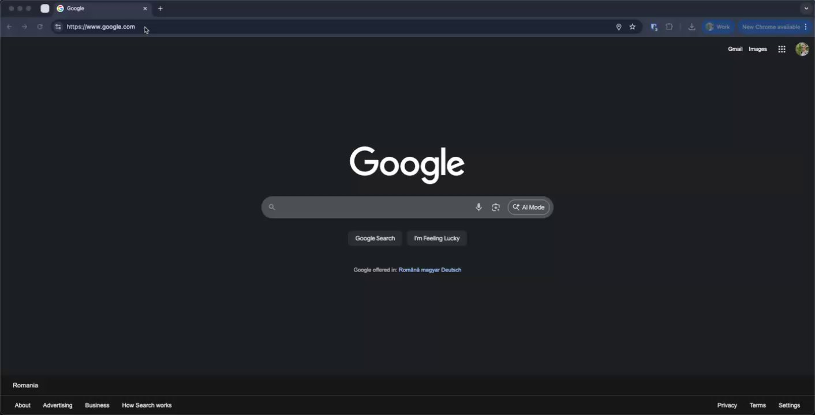Open the Extensions puzzle icon
The height and width of the screenshot is (415, 815).
pyautogui.click(x=669, y=27)
